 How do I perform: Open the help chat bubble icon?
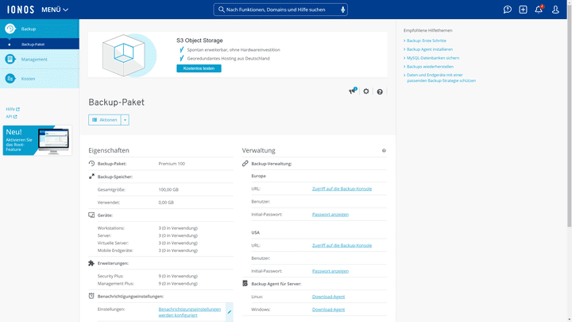click(x=508, y=10)
